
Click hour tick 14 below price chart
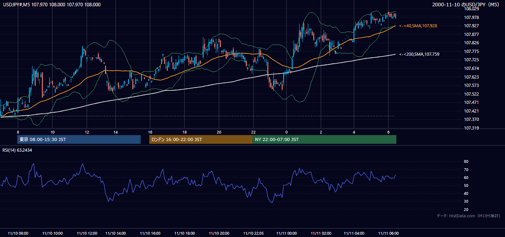pos(115,132)
